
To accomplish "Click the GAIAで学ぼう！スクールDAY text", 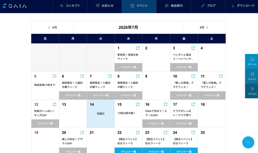I will tap(156, 113).
